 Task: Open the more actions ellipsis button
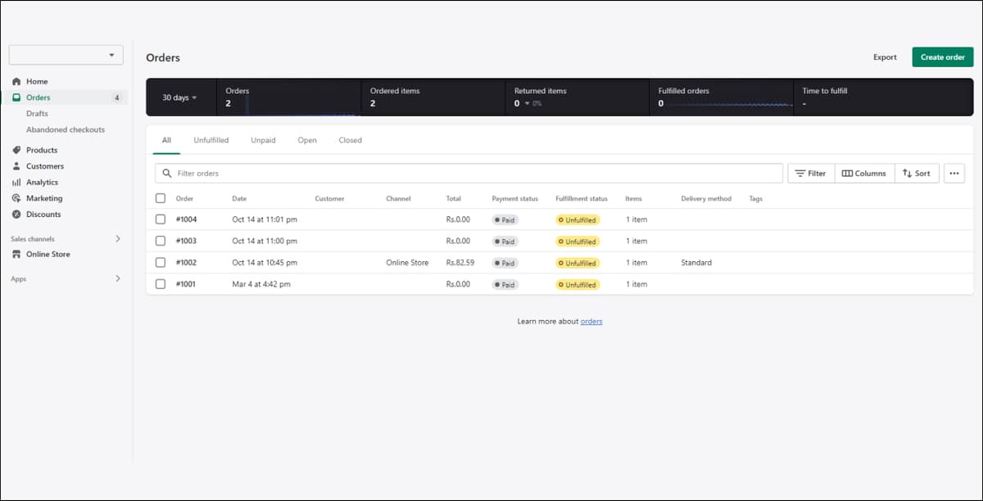[954, 173]
